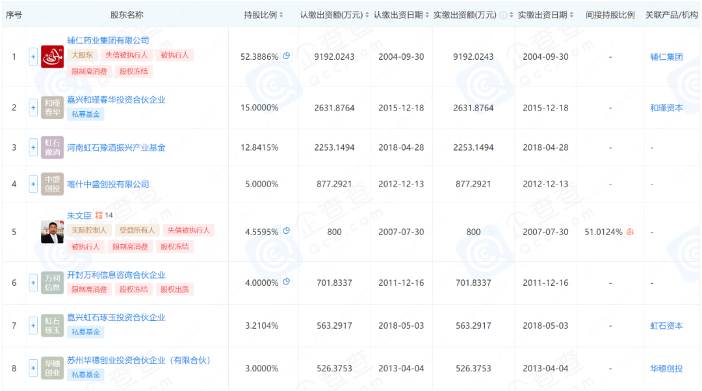This screenshot has width=702, height=391.
Task: Expand the 辅仁药业集团有限公司 shareholder row
Action: [x=33, y=57]
